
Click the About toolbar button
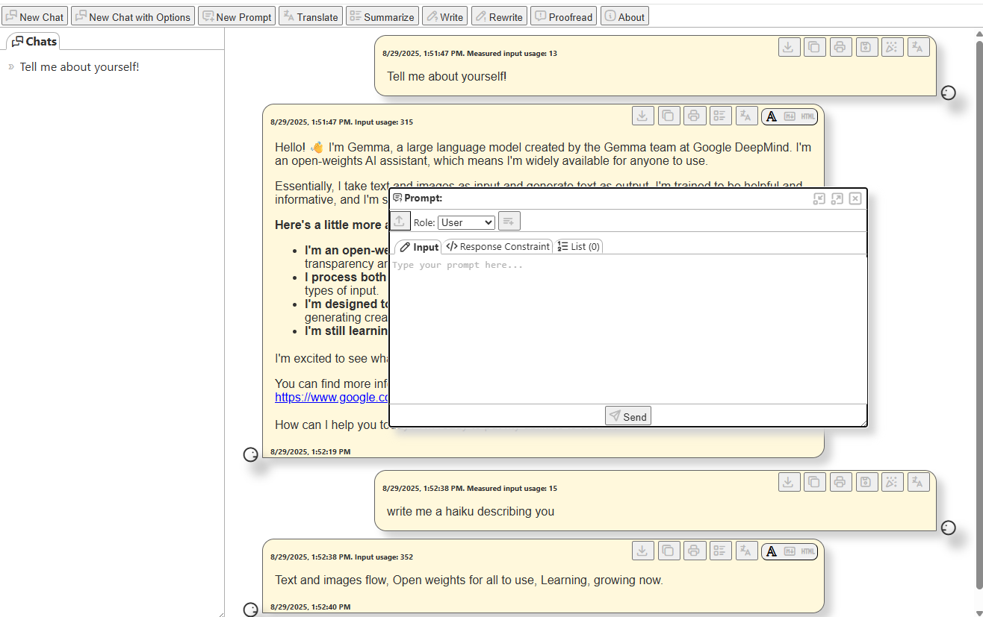(x=624, y=16)
